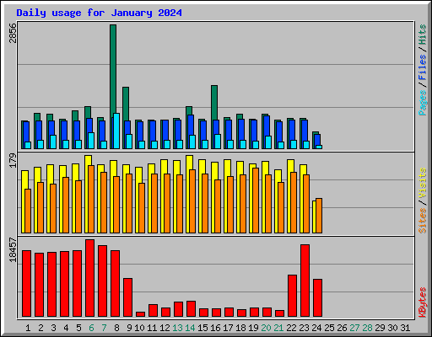Click the cyan Pages bar for day 24

point(319,147)
